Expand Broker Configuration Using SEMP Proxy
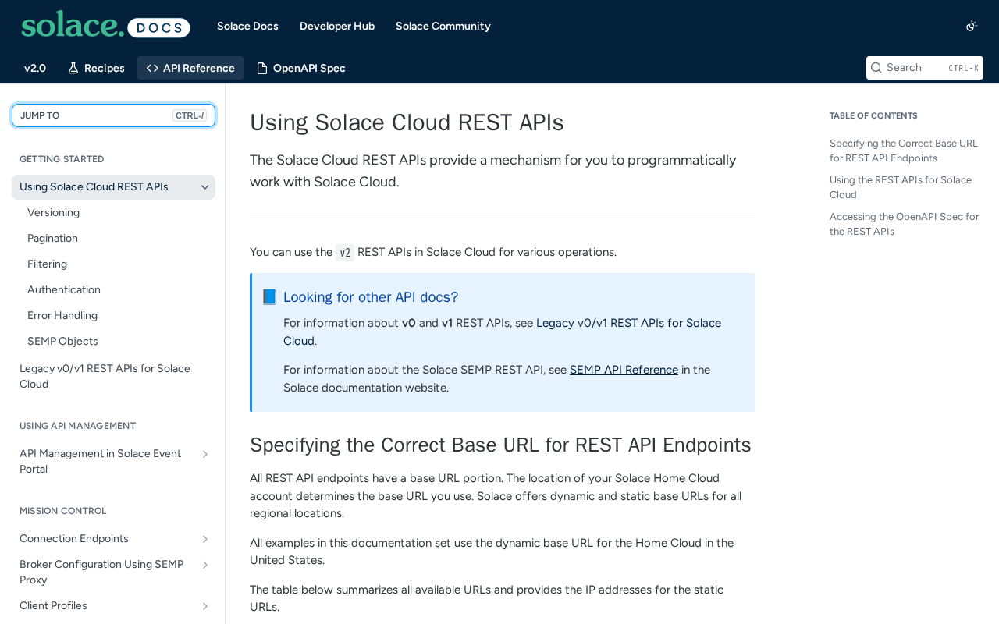Image resolution: width=999 pixels, height=624 pixels. pos(204,565)
